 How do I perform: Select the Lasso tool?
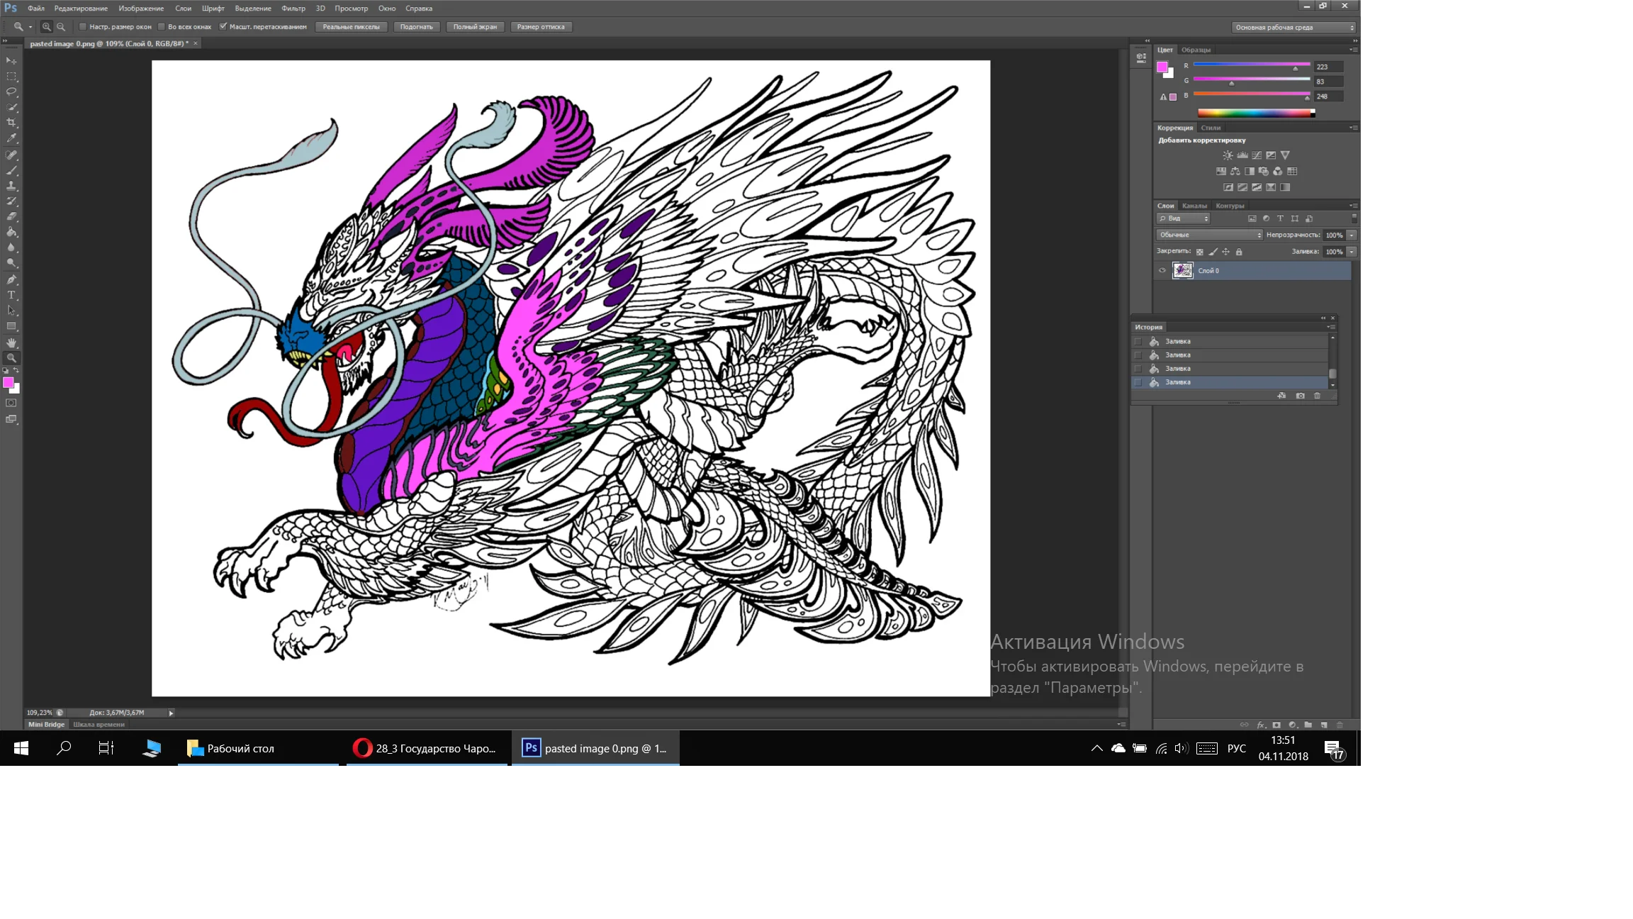(x=11, y=91)
